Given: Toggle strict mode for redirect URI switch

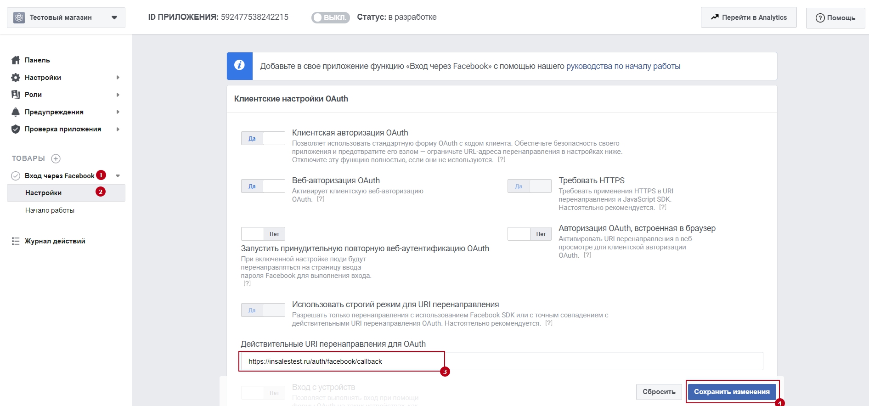Looking at the screenshot, I should [263, 310].
